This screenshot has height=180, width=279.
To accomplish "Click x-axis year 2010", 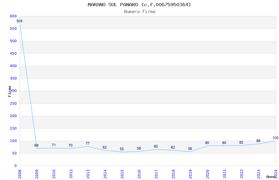I will (54, 174).
